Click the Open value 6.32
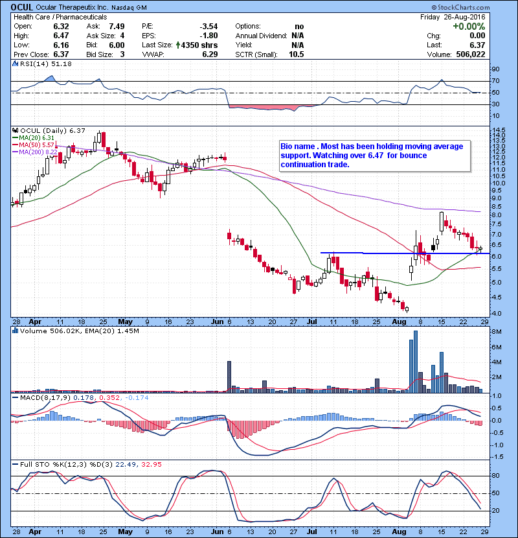This screenshot has height=538, width=518. [61, 27]
